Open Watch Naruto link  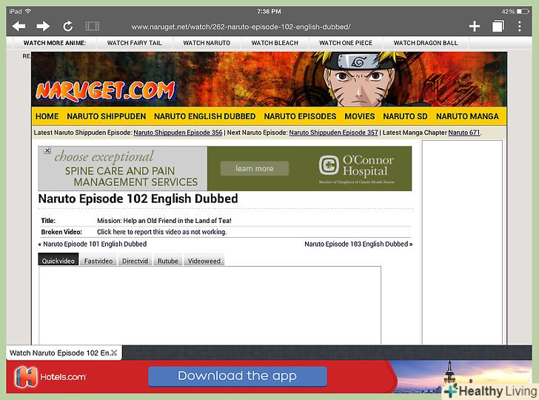pos(207,43)
